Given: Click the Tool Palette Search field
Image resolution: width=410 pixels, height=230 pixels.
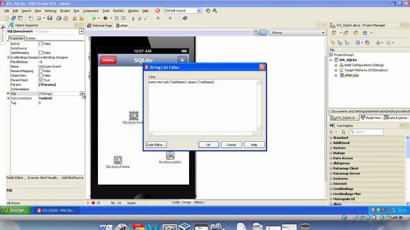Looking at the screenshot, I should [x=366, y=132].
